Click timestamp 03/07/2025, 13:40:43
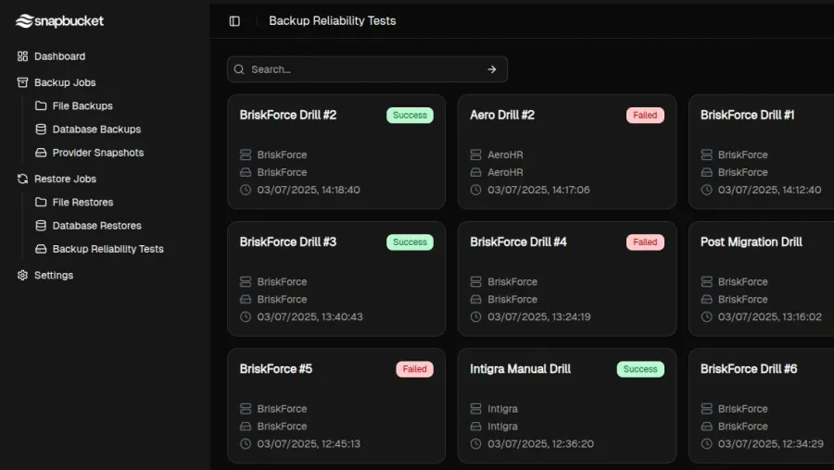The width and height of the screenshot is (834, 470). pyautogui.click(x=310, y=316)
